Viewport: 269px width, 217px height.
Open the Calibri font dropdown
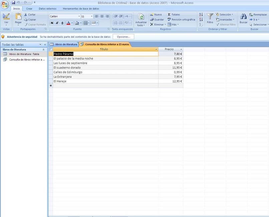coord(79,16)
